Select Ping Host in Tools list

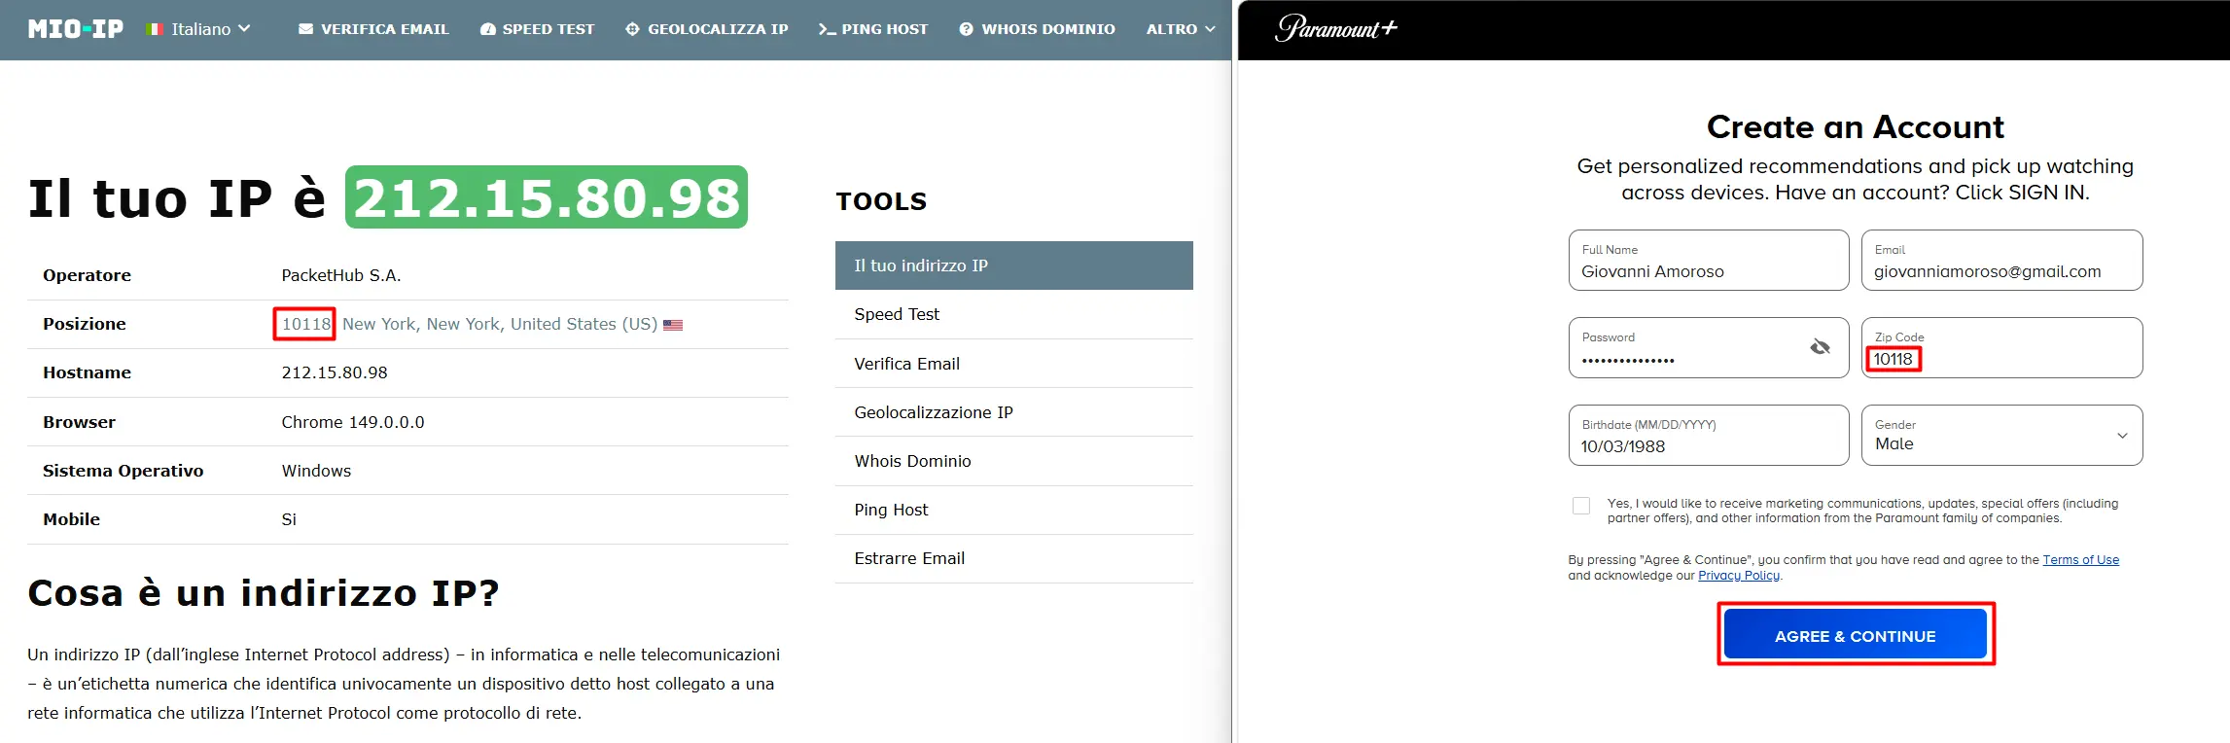[1014, 510]
